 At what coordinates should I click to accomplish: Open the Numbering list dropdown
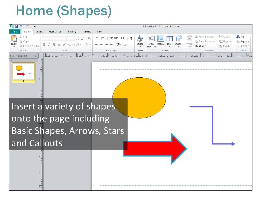coord(103,39)
